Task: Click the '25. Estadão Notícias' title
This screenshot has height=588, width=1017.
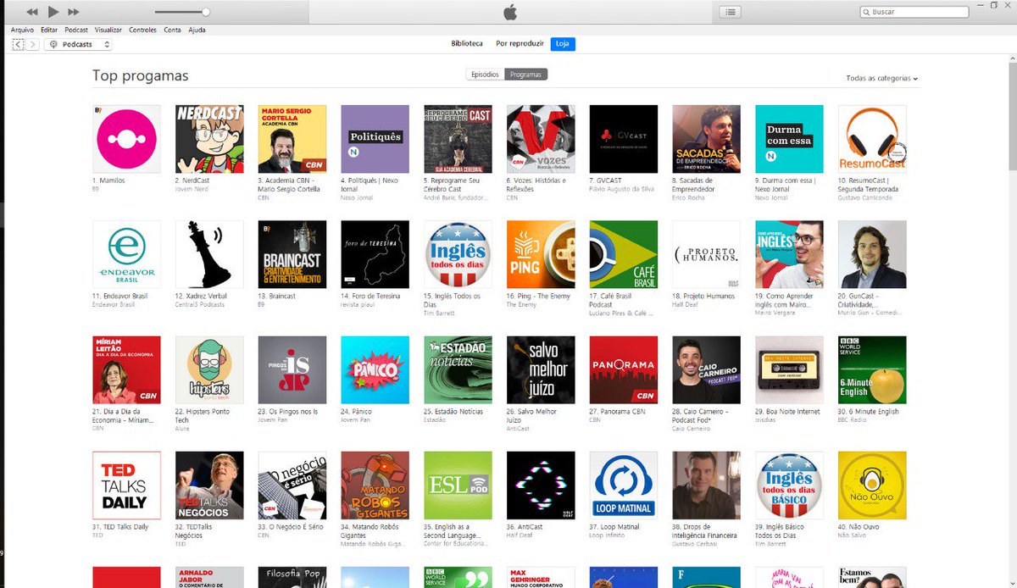Action: [453, 411]
